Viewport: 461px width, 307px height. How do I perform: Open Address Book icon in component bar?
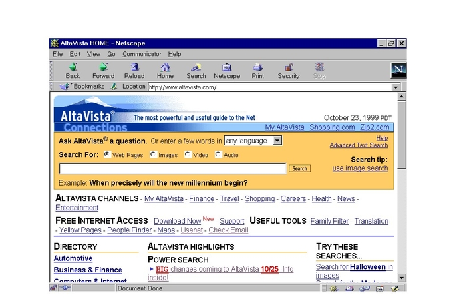coord(380,288)
